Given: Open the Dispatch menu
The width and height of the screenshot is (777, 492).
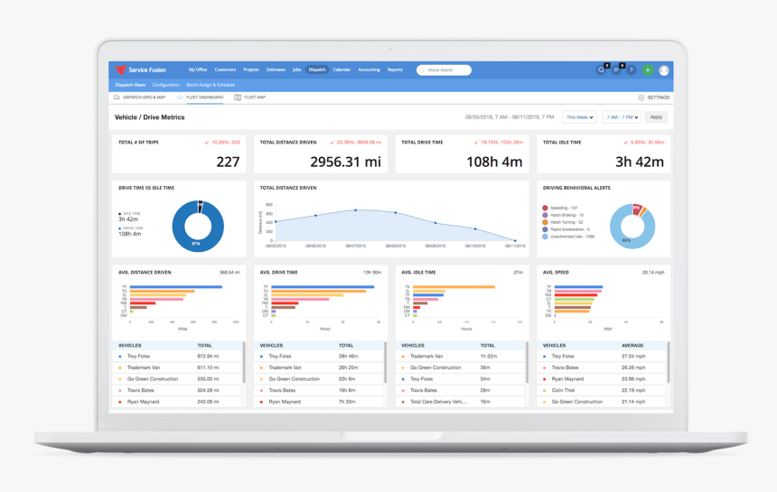Looking at the screenshot, I should click(317, 70).
